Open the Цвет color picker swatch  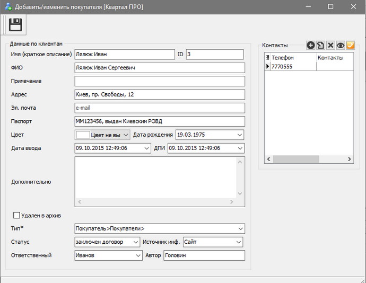pyautogui.click(x=83, y=135)
